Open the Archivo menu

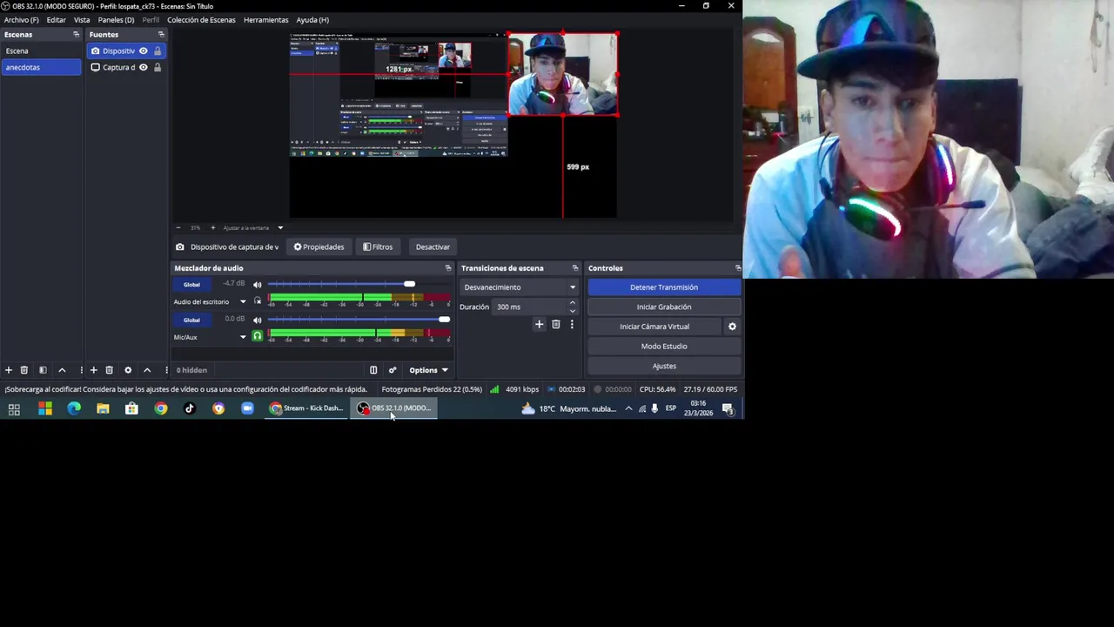21,20
